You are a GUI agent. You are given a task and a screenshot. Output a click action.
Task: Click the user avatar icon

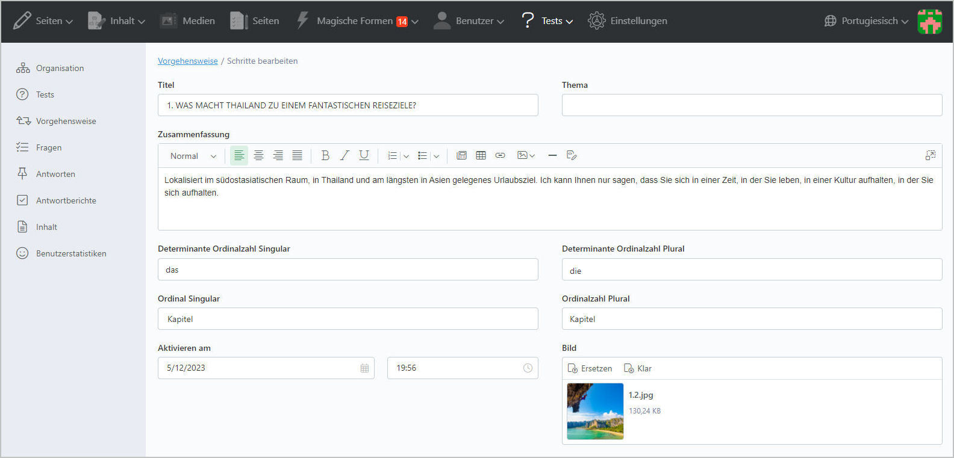929,21
